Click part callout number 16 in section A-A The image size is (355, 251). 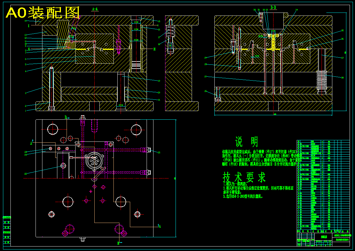click(x=159, y=30)
